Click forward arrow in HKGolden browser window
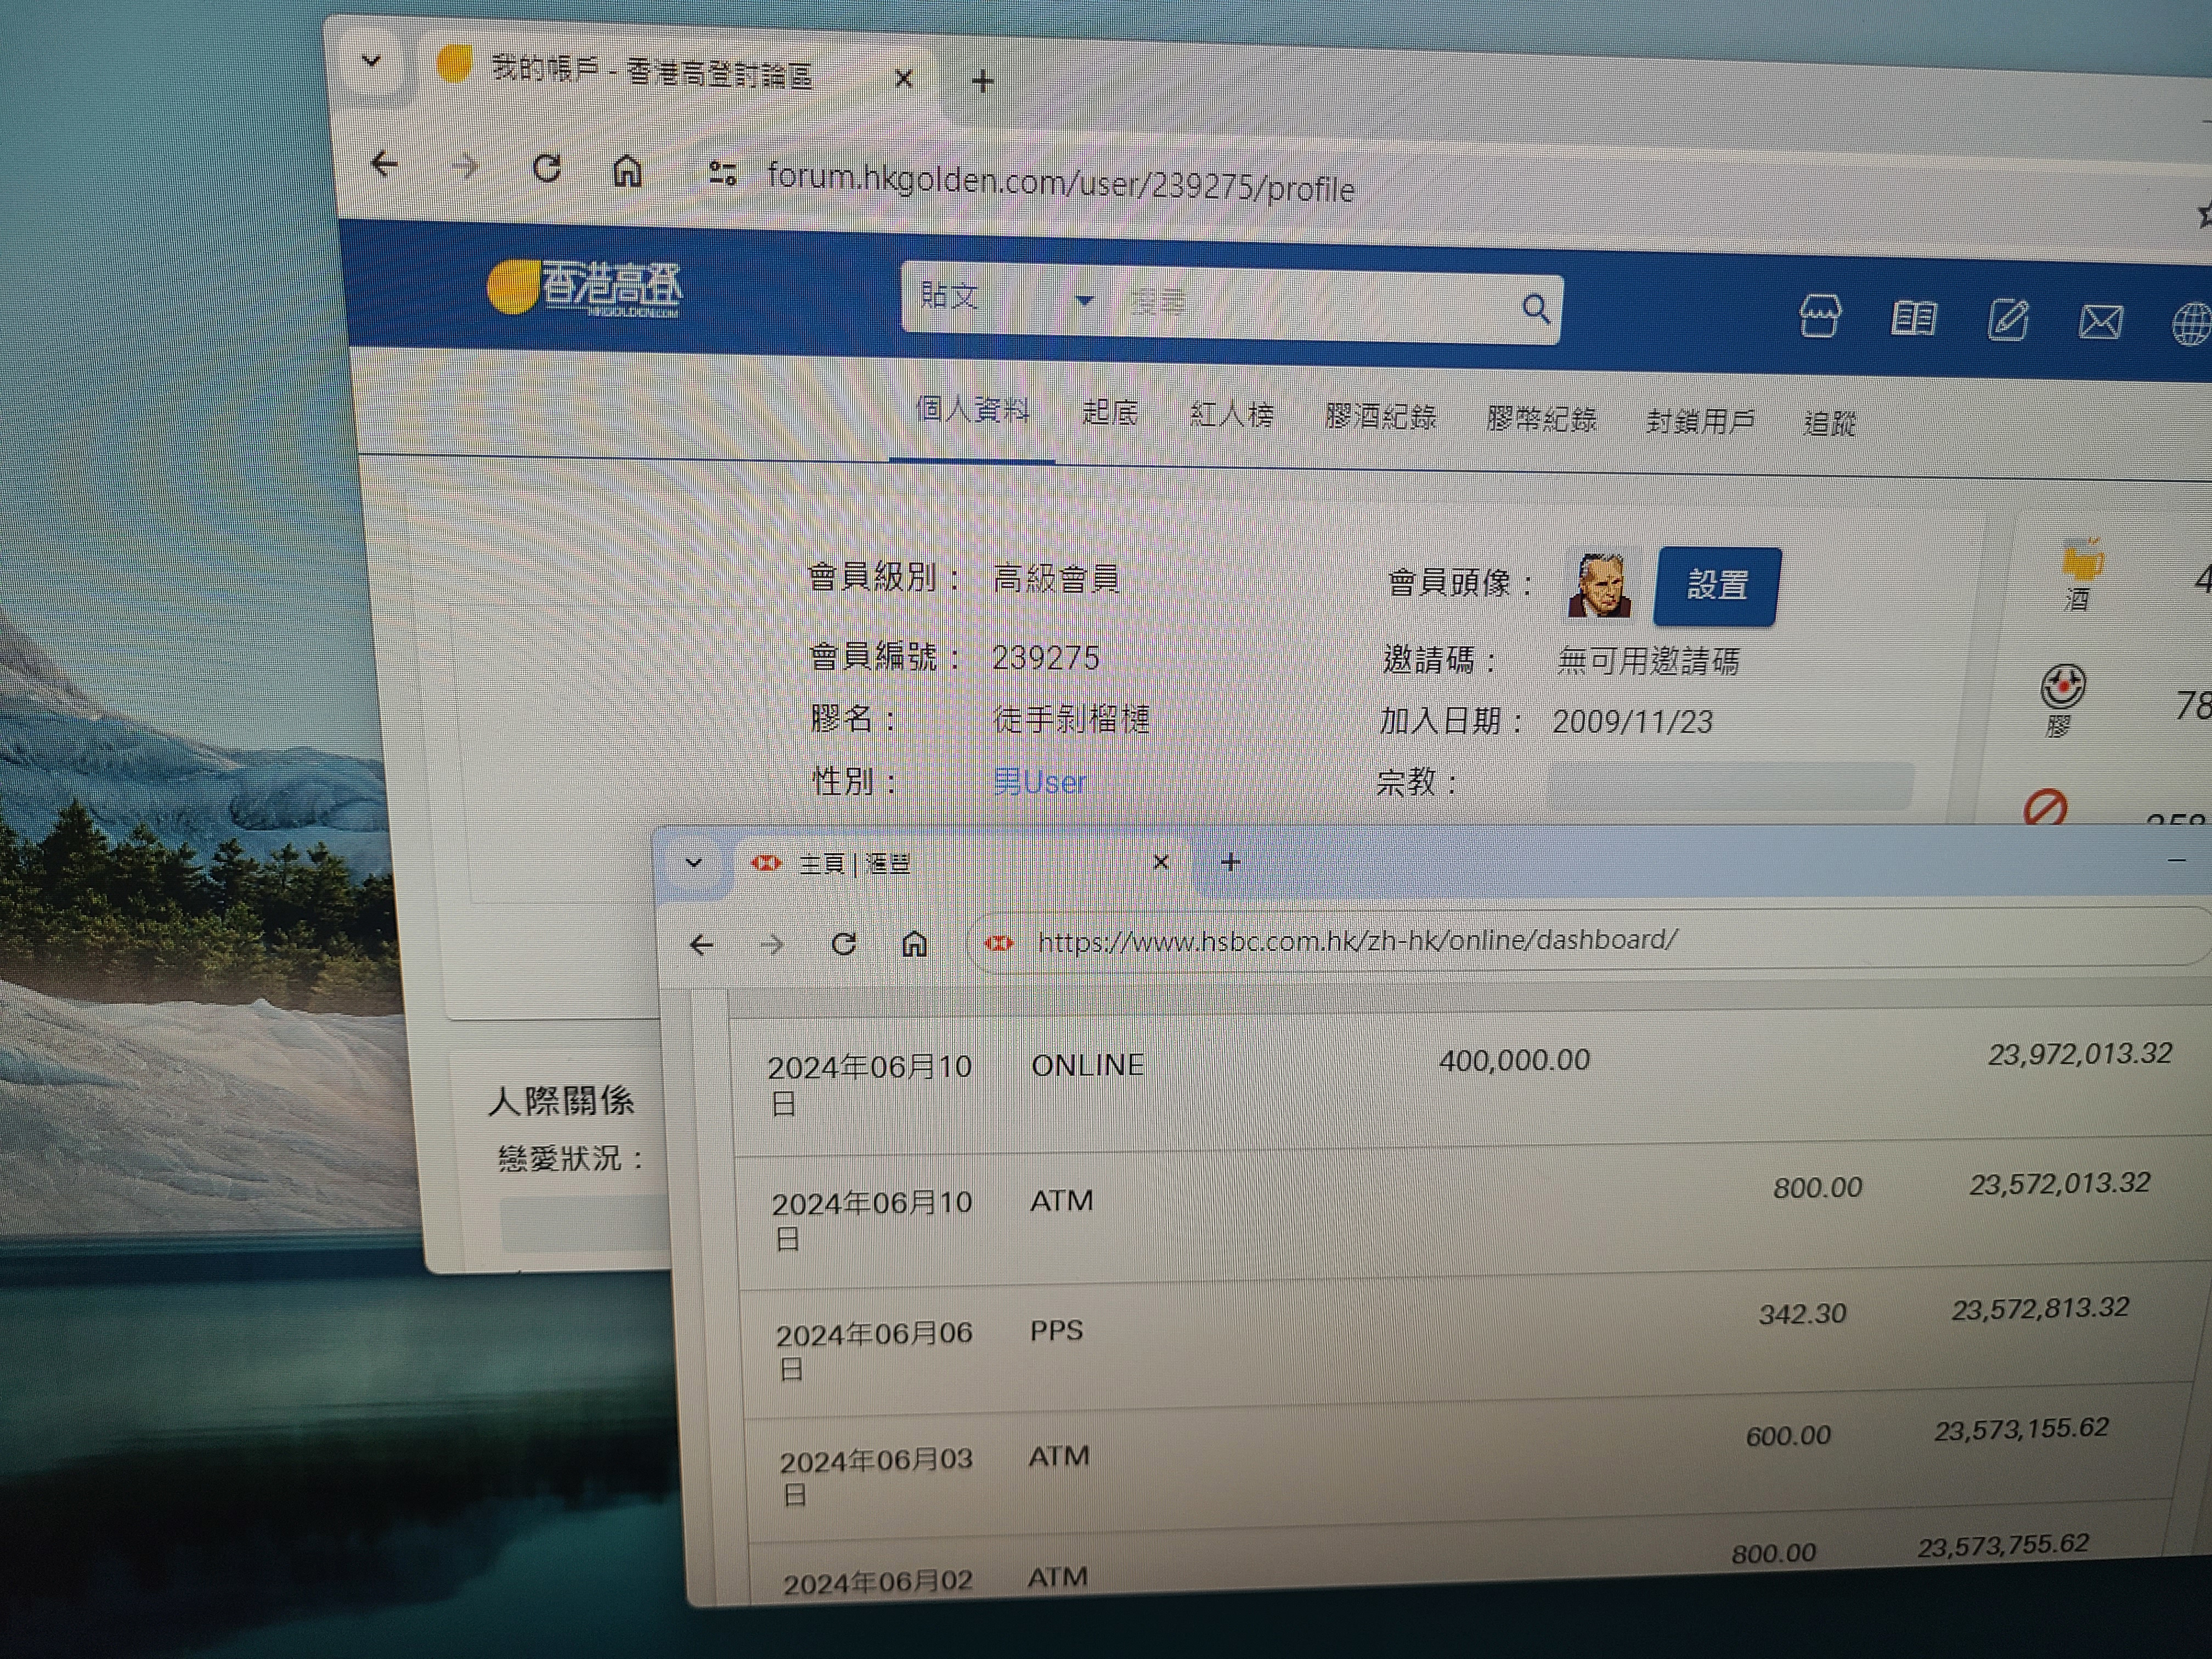The width and height of the screenshot is (2212, 1659). click(x=465, y=166)
